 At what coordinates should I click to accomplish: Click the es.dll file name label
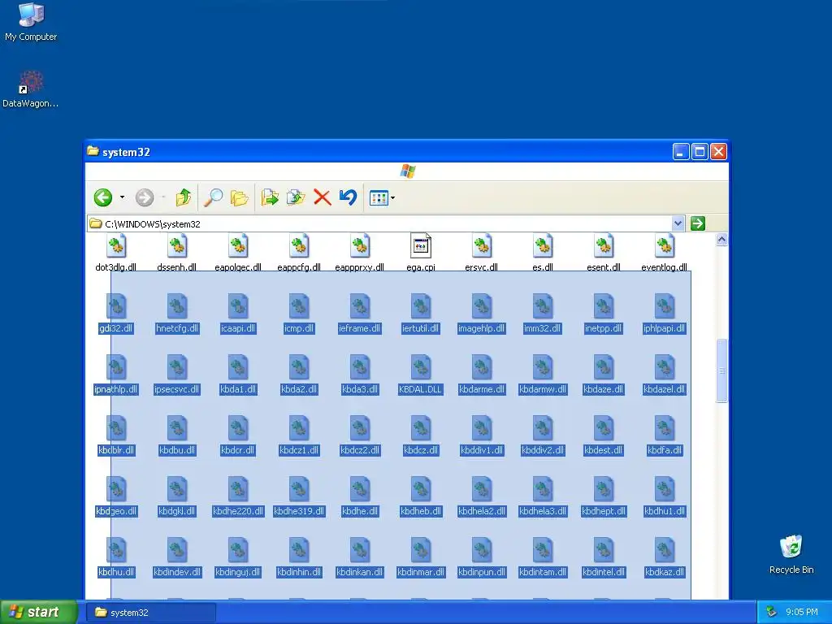coord(543,266)
